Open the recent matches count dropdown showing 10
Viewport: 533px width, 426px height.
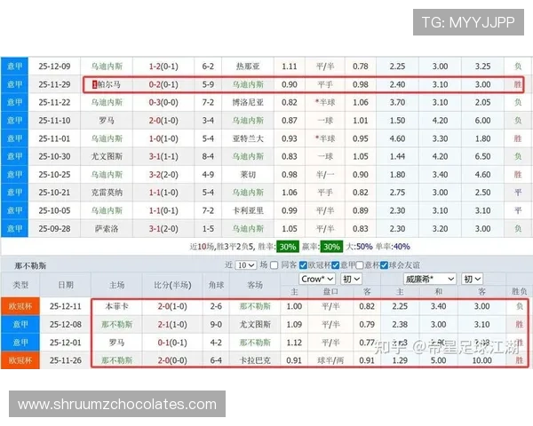coord(246,265)
